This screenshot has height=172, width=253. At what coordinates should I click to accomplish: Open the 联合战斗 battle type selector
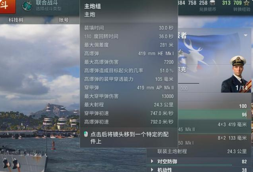[x=48, y=5]
